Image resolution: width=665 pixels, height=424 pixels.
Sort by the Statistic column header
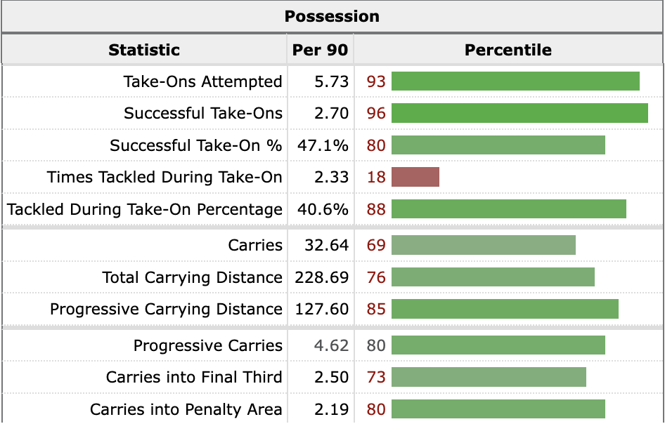tap(144, 51)
